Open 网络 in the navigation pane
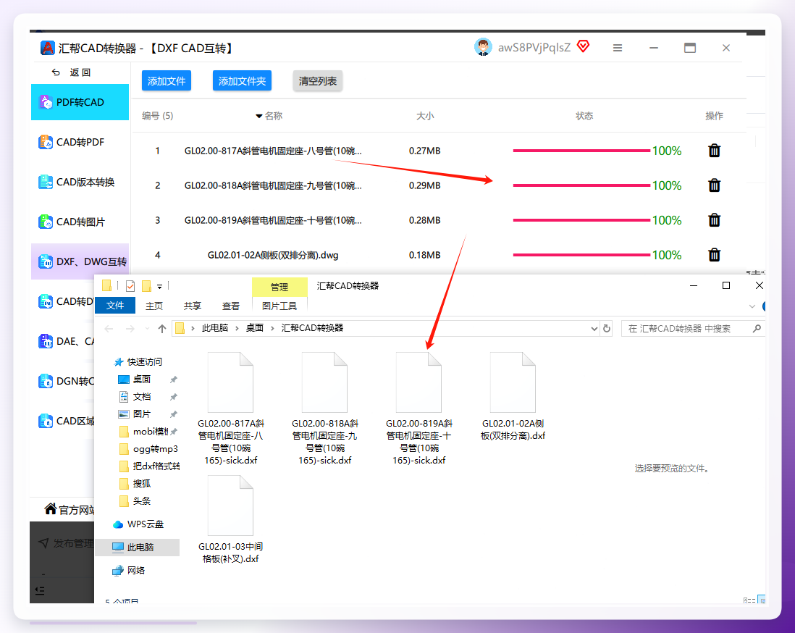The image size is (795, 633). [x=130, y=571]
